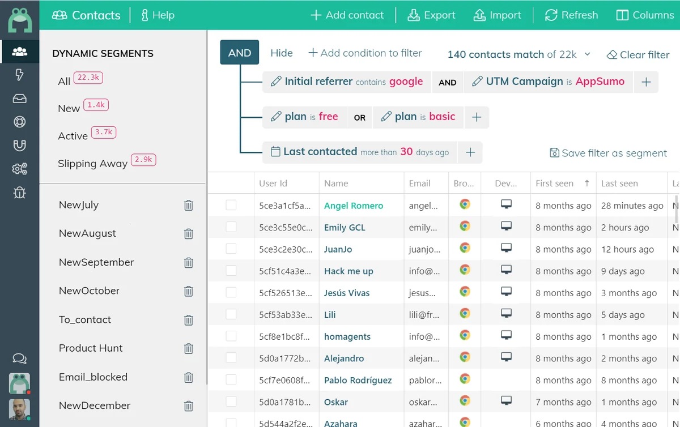This screenshot has width=680, height=427.
Task: Open the magnet icon in sidebar
Action: (x=19, y=145)
